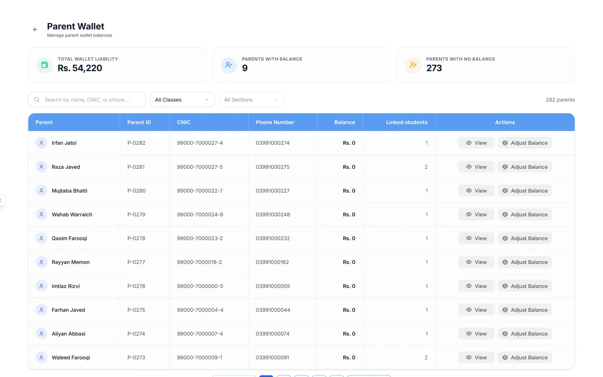Adjust balance for Farhan Javed

click(525, 310)
